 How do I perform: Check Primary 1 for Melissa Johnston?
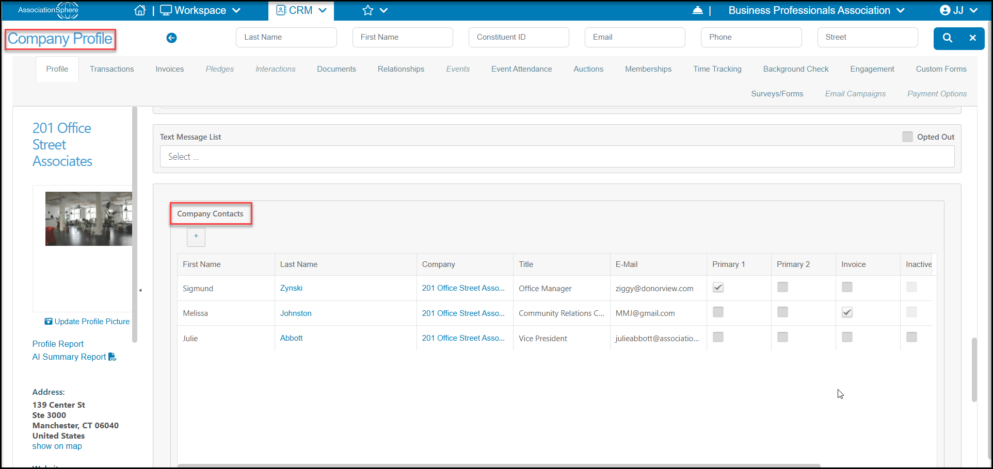[x=718, y=312]
